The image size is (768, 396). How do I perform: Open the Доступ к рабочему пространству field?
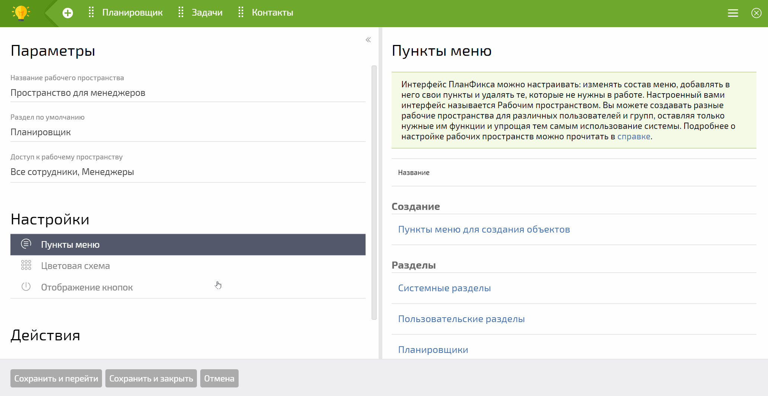(188, 172)
